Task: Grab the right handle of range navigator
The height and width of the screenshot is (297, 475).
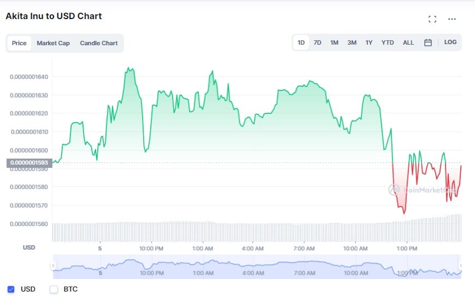Action: (x=461, y=266)
